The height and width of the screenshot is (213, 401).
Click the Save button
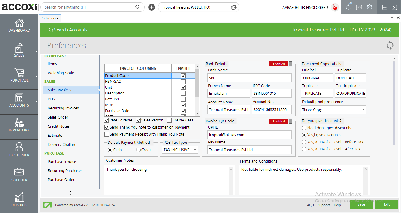tap(361, 204)
